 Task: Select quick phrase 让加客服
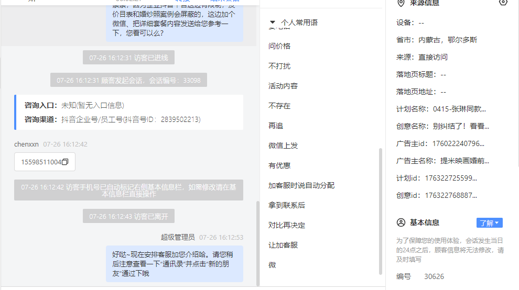point(283,245)
